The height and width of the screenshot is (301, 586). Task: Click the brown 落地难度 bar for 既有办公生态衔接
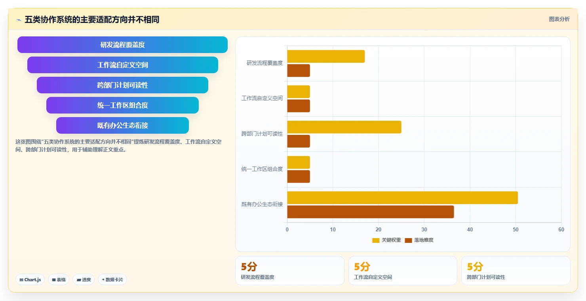[370, 212]
